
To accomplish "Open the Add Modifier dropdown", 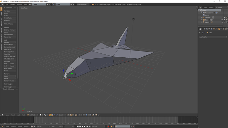I will tap(213, 37).
